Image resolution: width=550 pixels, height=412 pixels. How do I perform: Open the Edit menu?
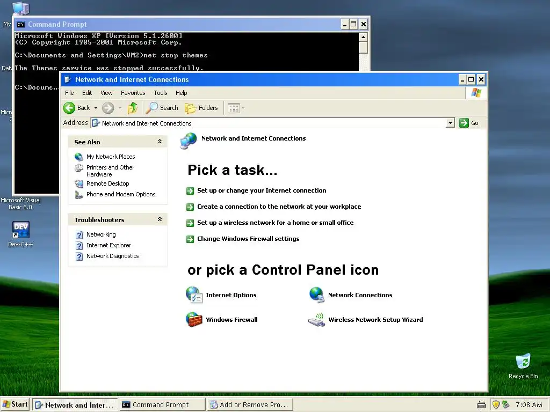tap(87, 93)
